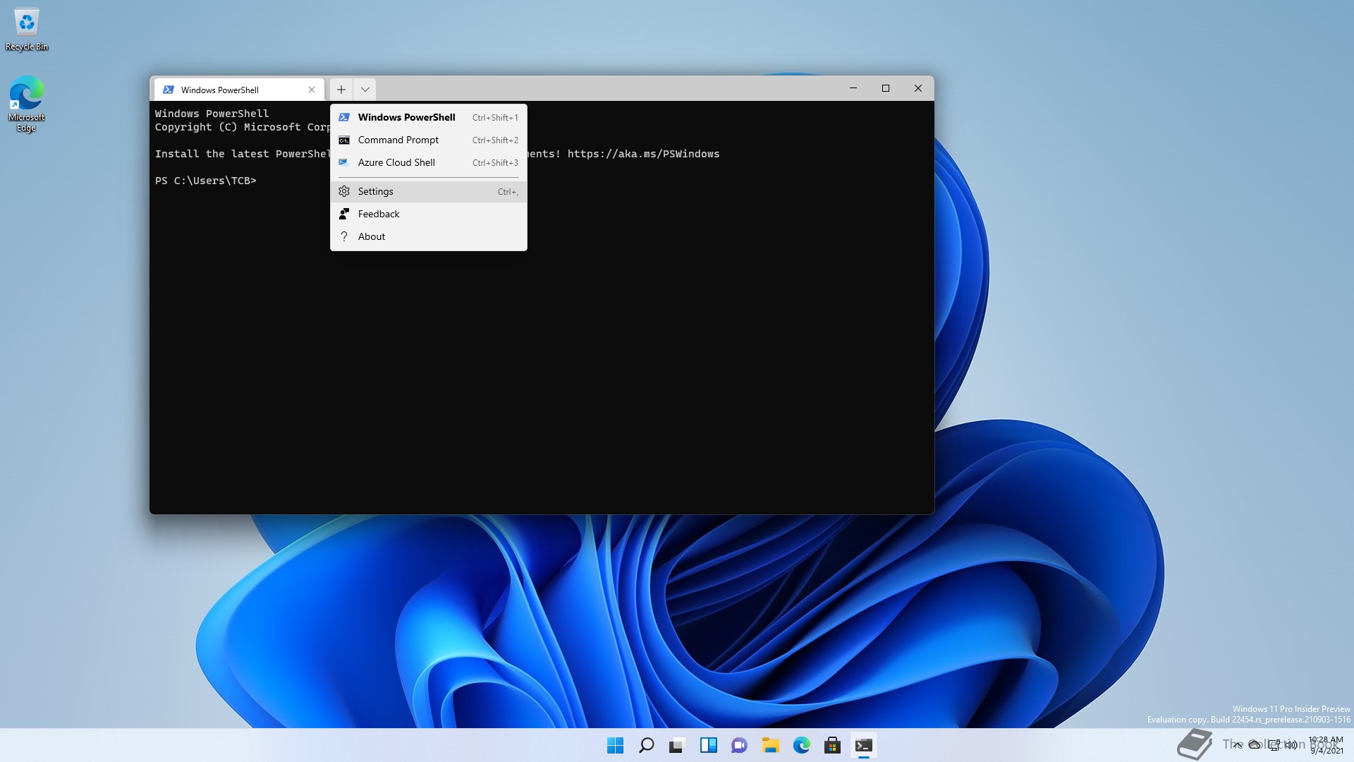Click the Ctrl+Shift+2 shortcut label
The image size is (1354, 762).
(x=495, y=140)
